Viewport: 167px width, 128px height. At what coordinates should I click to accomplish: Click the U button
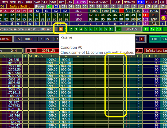138,51
